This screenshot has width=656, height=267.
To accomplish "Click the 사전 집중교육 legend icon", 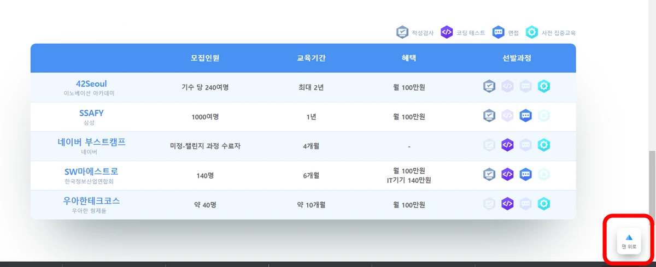I will (x=532, y=32).
